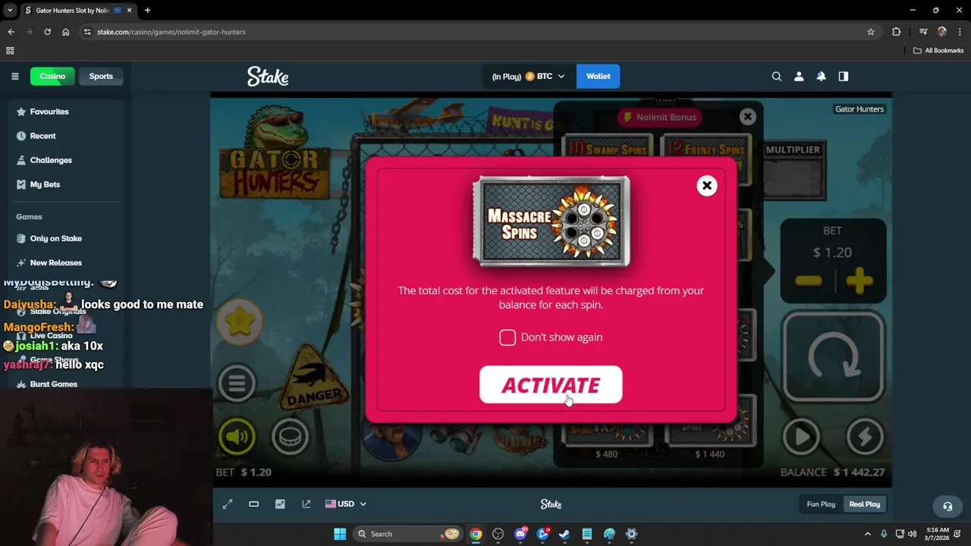
Task: Open All Bookmarks folder
Action: point(938,51)
